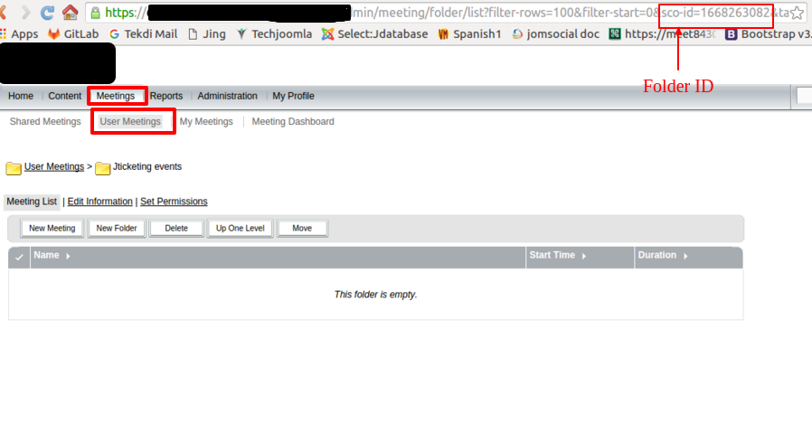Sort by the Start Time column arrow

(583, 256)
